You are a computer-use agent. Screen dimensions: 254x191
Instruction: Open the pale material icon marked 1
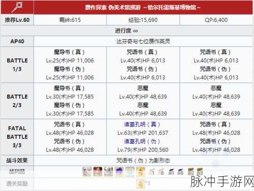coord(151,172)
